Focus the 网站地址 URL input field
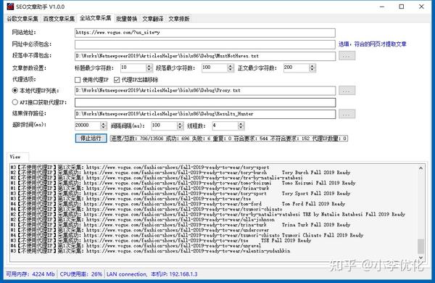This screenshot has width=435, height=283. tap(205, 33)
